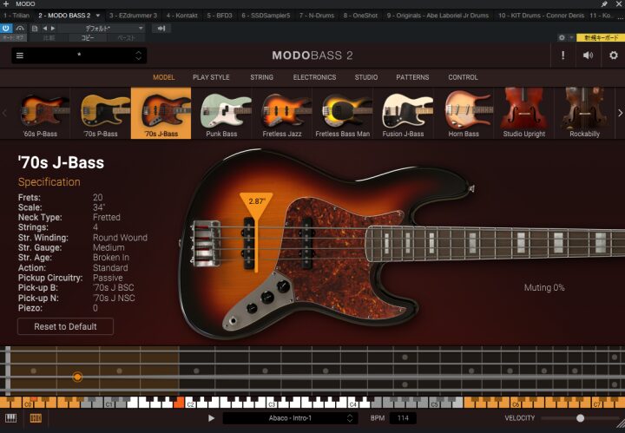Open the Abaco - Intro-1 pattern selector
Viewport: 625px width, 433px height.
click(x=290, y=418)
